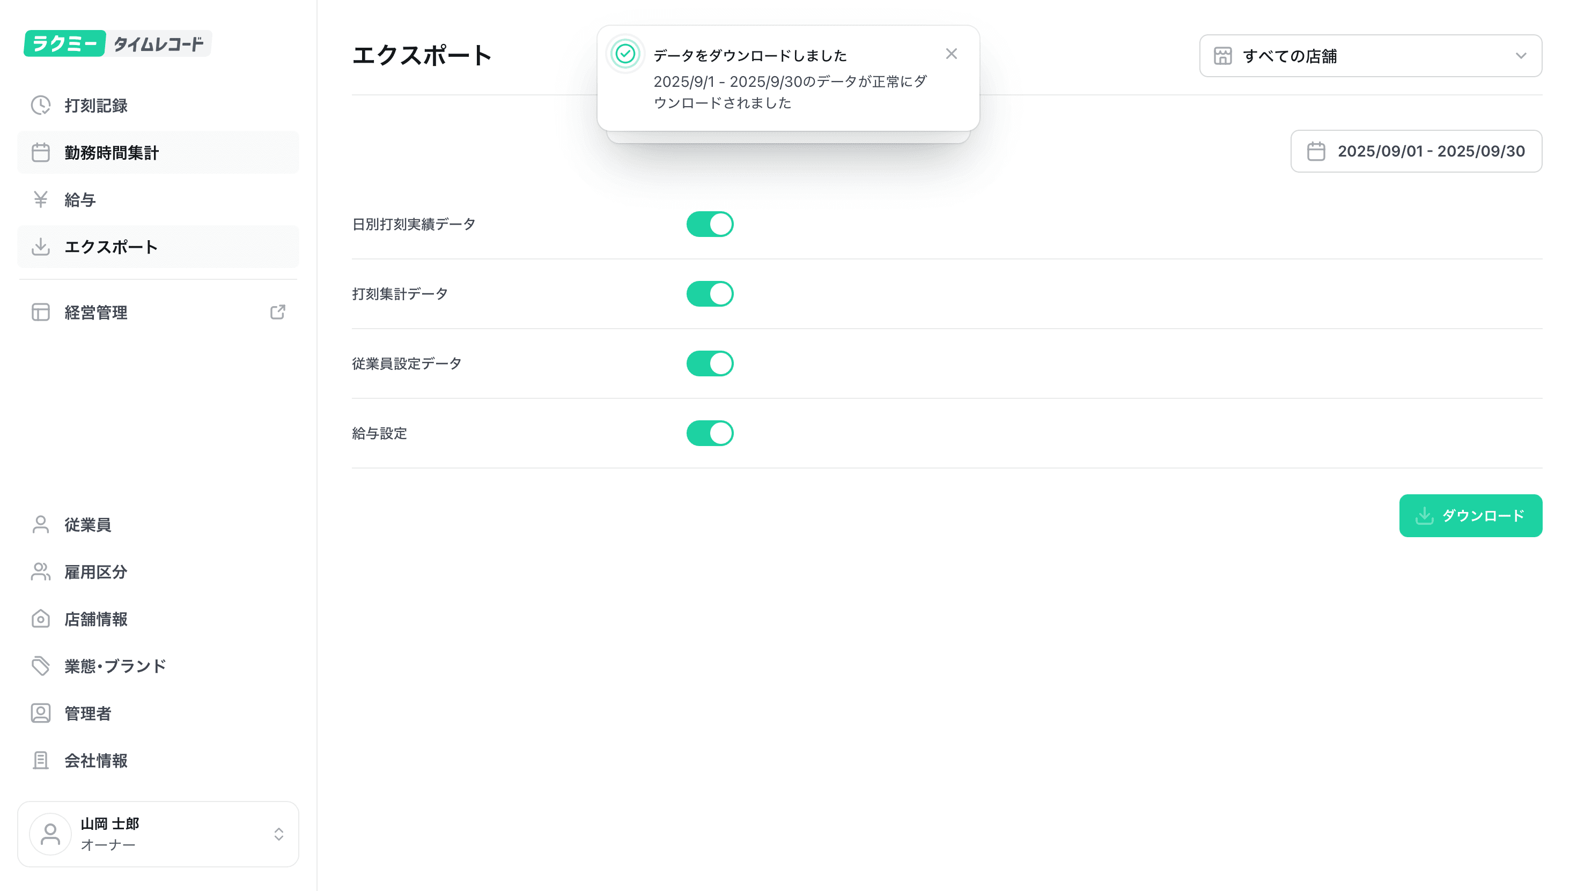
Task: Open the すべての店舗 store dropdown
Action: click(1370, 56)
